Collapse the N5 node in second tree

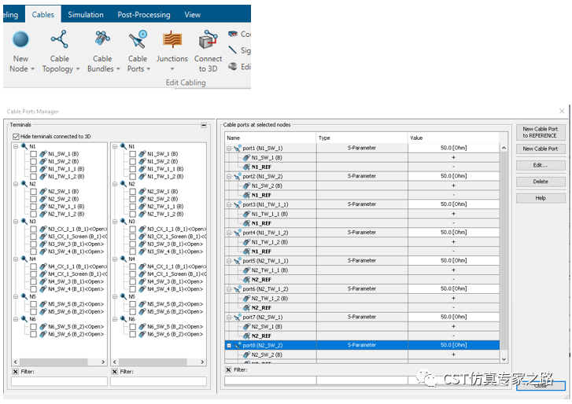pyautogui.click(x=115, y=296)
